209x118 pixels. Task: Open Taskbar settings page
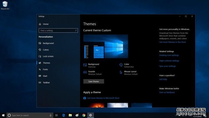tap(44, 82)
